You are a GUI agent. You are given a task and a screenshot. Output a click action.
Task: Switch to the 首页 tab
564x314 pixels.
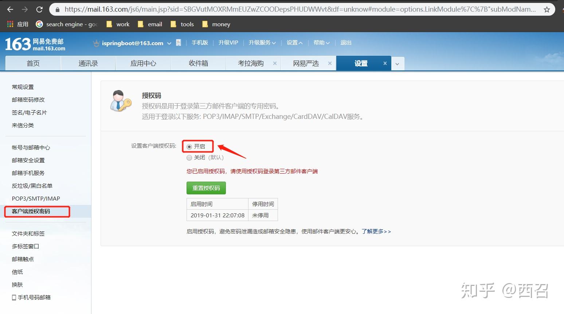(x=33, y=63)
